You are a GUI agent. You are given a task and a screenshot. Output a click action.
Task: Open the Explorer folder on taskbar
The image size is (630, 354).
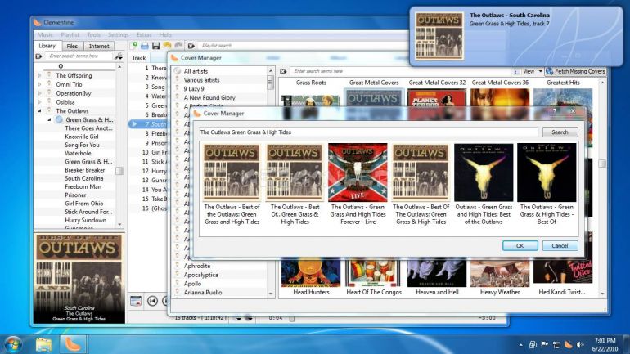[x=44, y=344]
